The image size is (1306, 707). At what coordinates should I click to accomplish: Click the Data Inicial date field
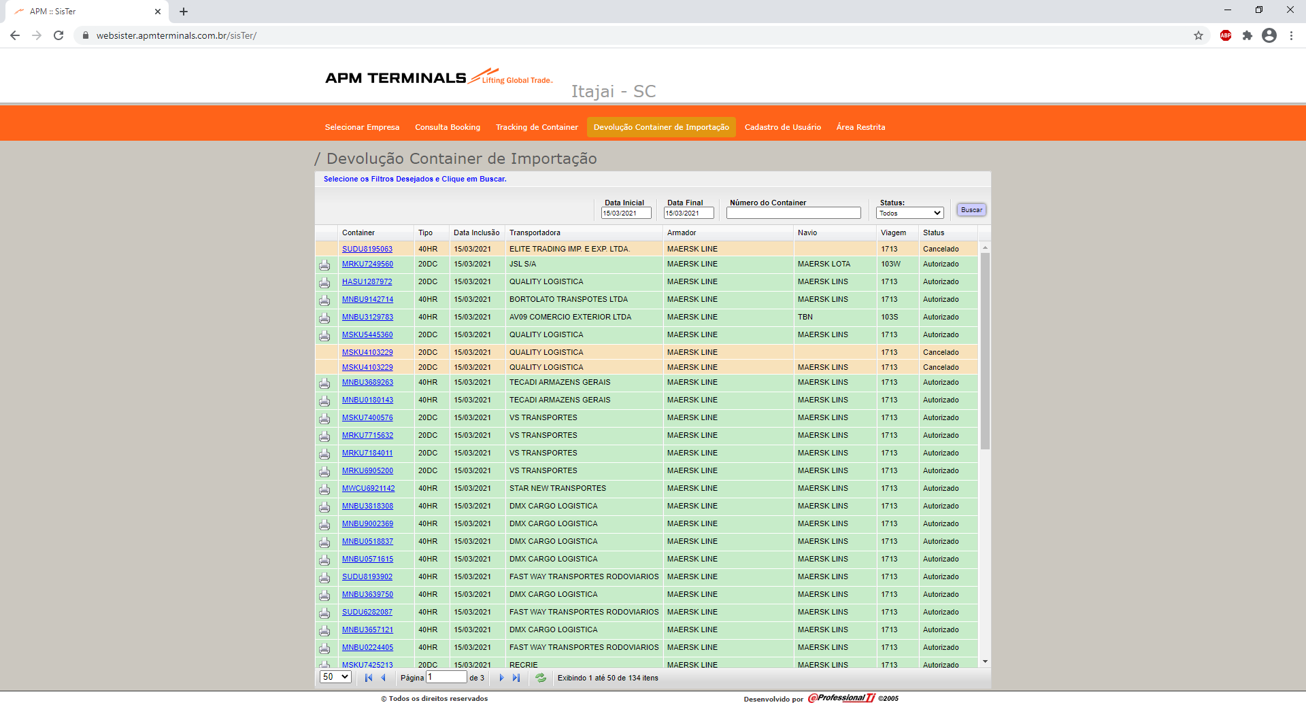(626, 213)
